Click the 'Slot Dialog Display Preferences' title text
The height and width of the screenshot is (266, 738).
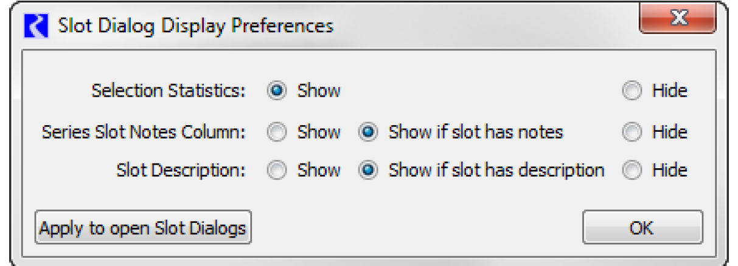click(x=195, y=27)
